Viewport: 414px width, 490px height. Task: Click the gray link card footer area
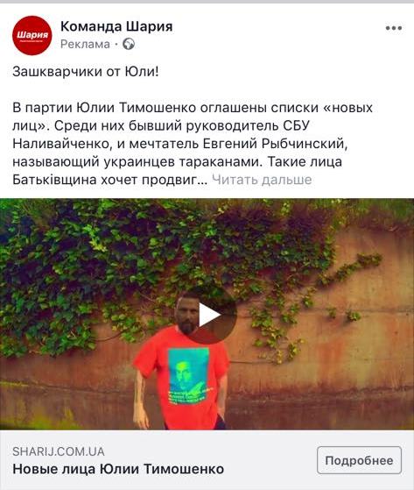207,459
